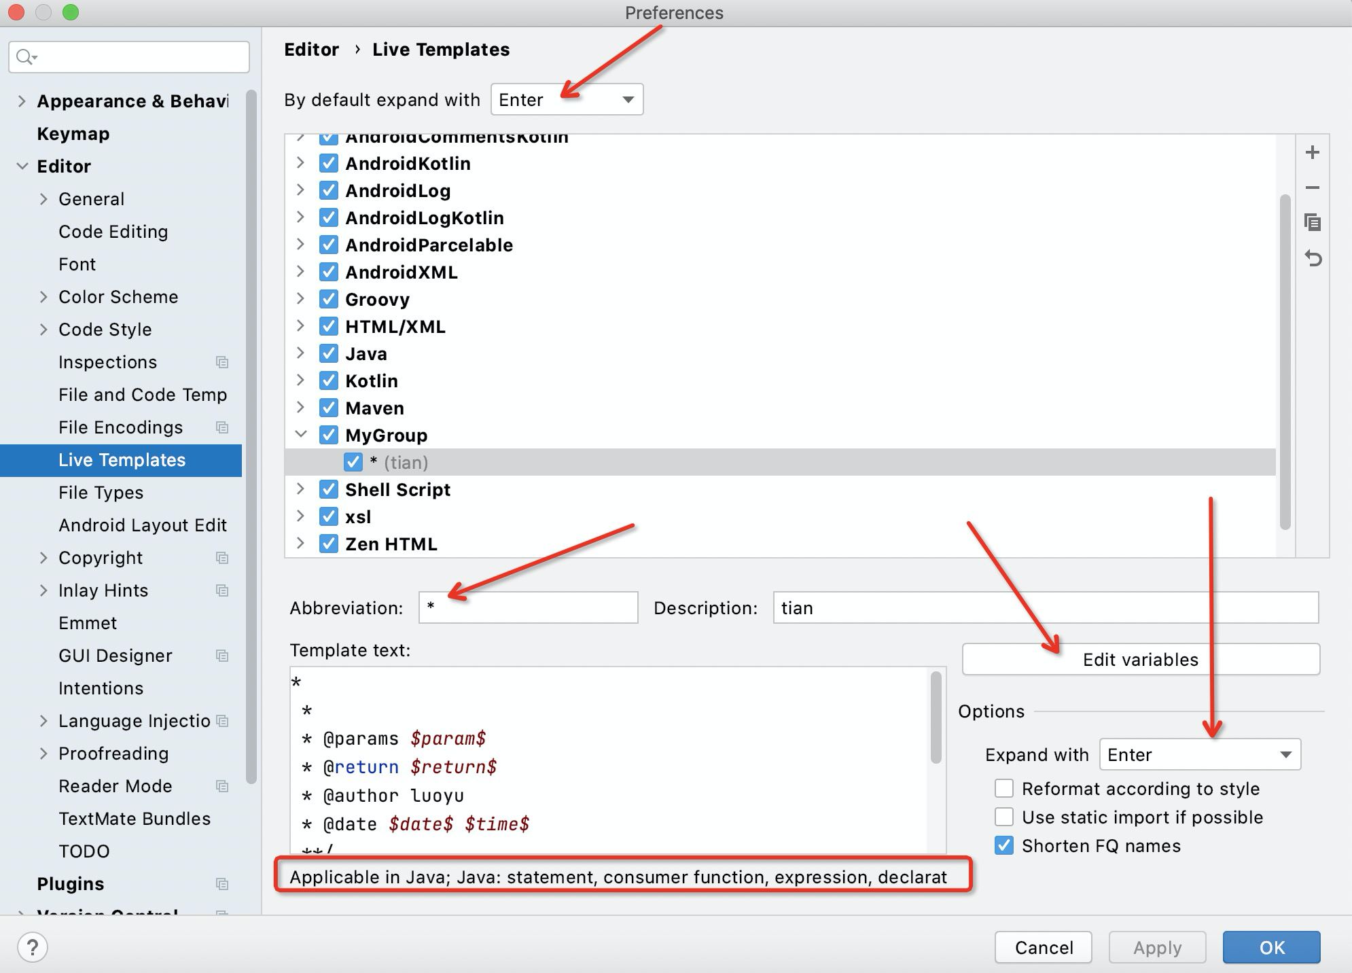1352x973 pixels.
Task: Toggle Use static import if possible
Action: pos(1003,817)
